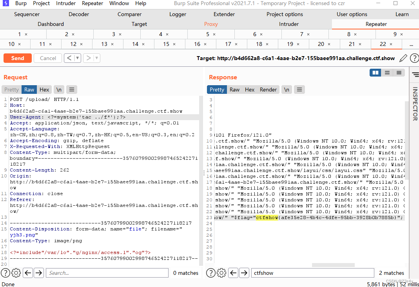Open the Sequencer tab
This screenshot has height=287, width=419.
27,14
